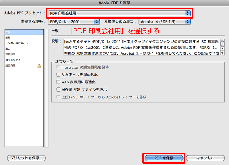
Task: Enable Web 表示用に最適化 checkbox
Action: click(x=58, y=82)
